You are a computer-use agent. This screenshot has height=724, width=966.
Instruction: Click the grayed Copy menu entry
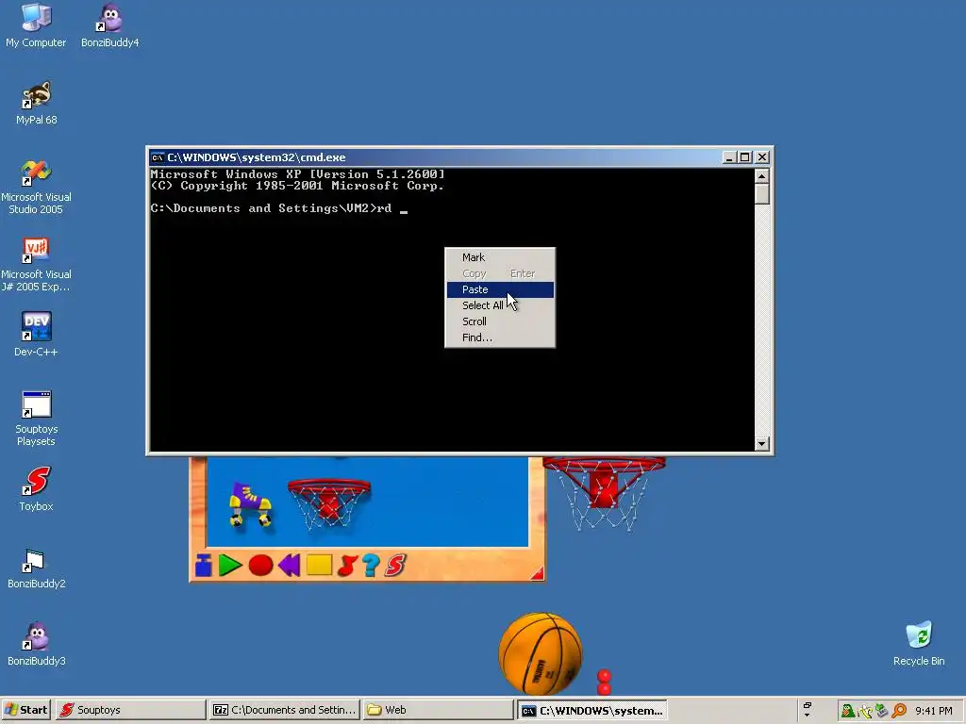[500, 273]
